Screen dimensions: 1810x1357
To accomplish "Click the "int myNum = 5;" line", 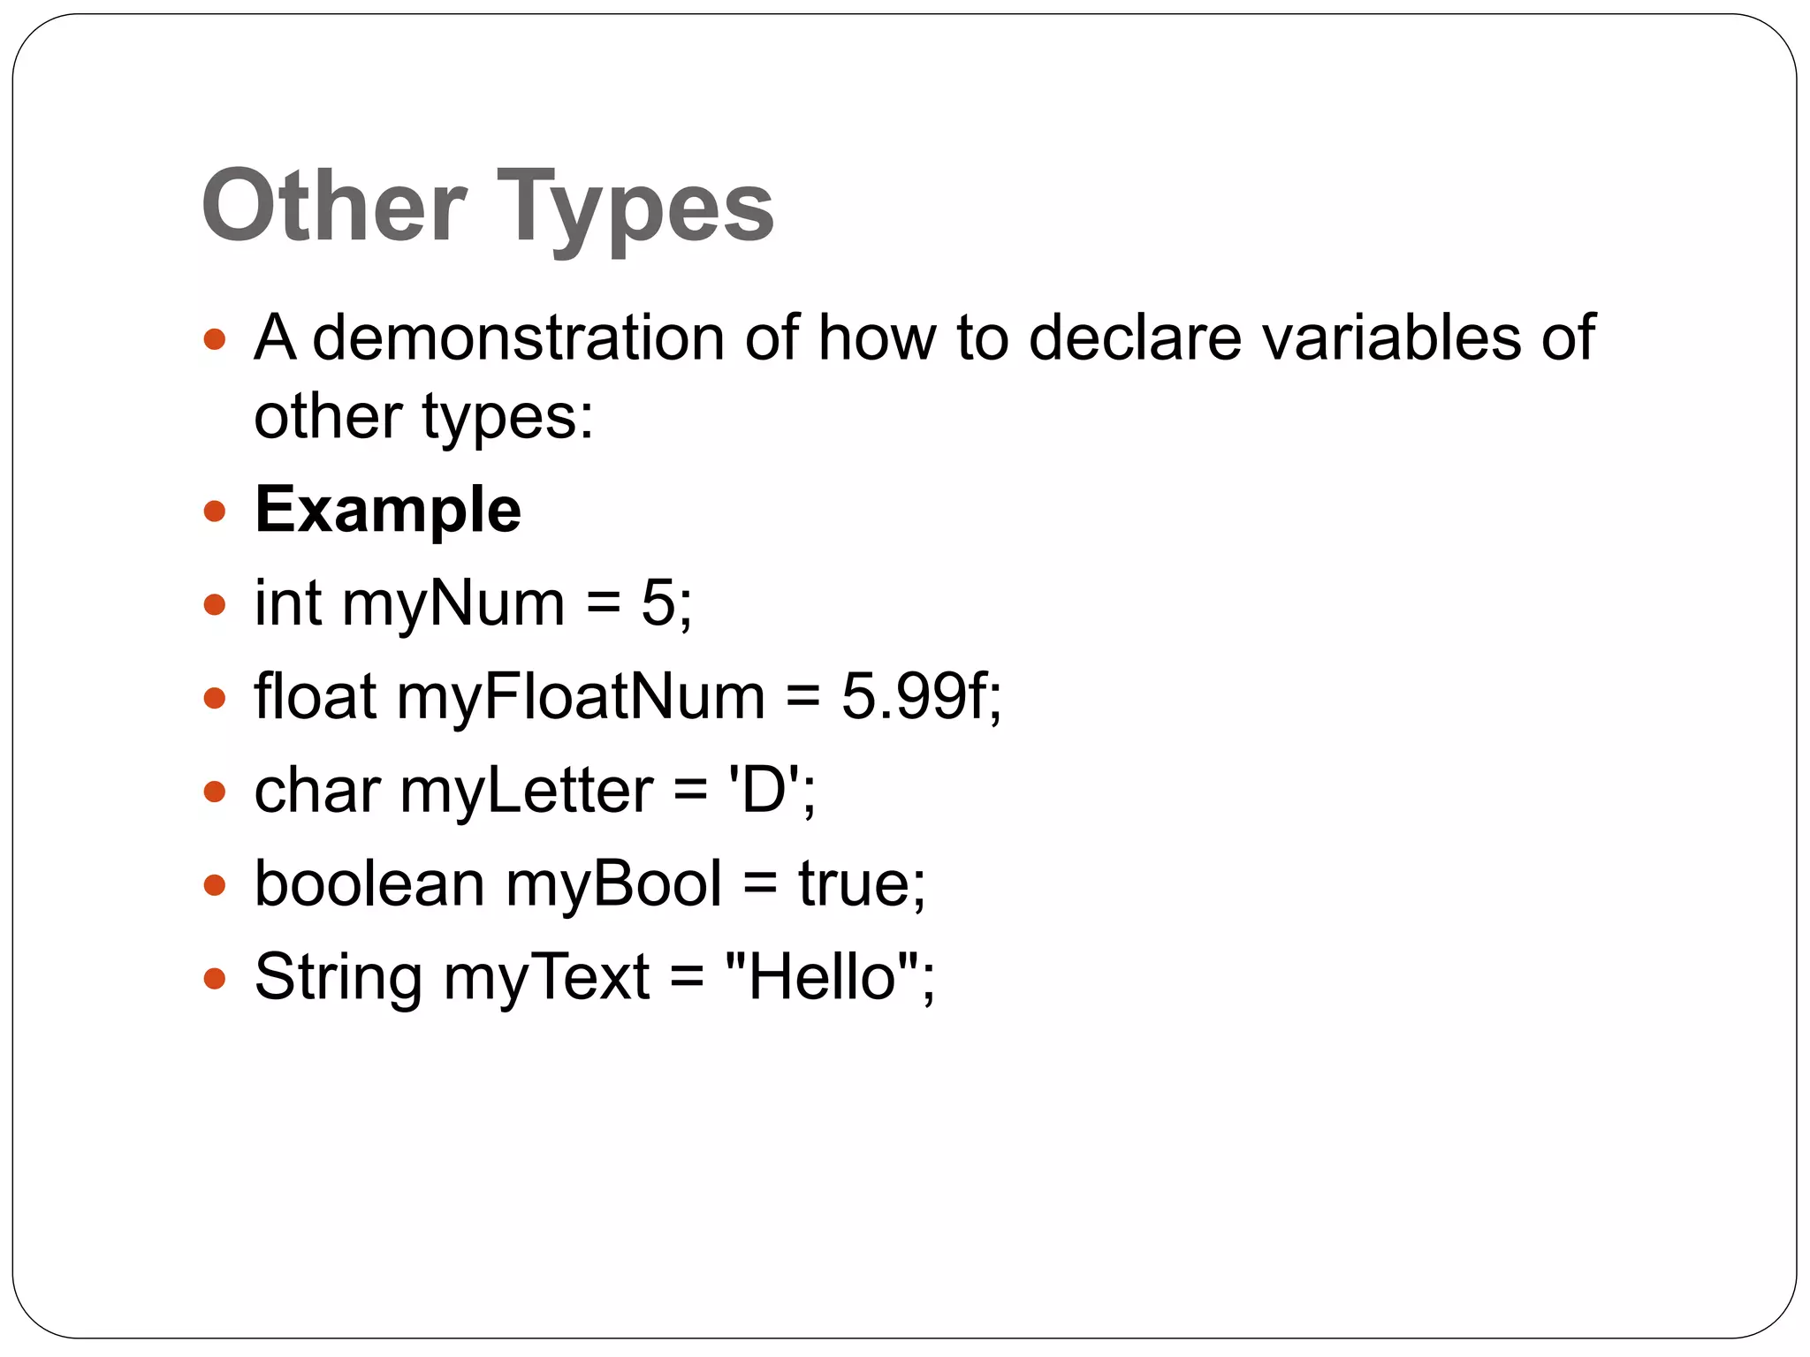I will (473, 603).
